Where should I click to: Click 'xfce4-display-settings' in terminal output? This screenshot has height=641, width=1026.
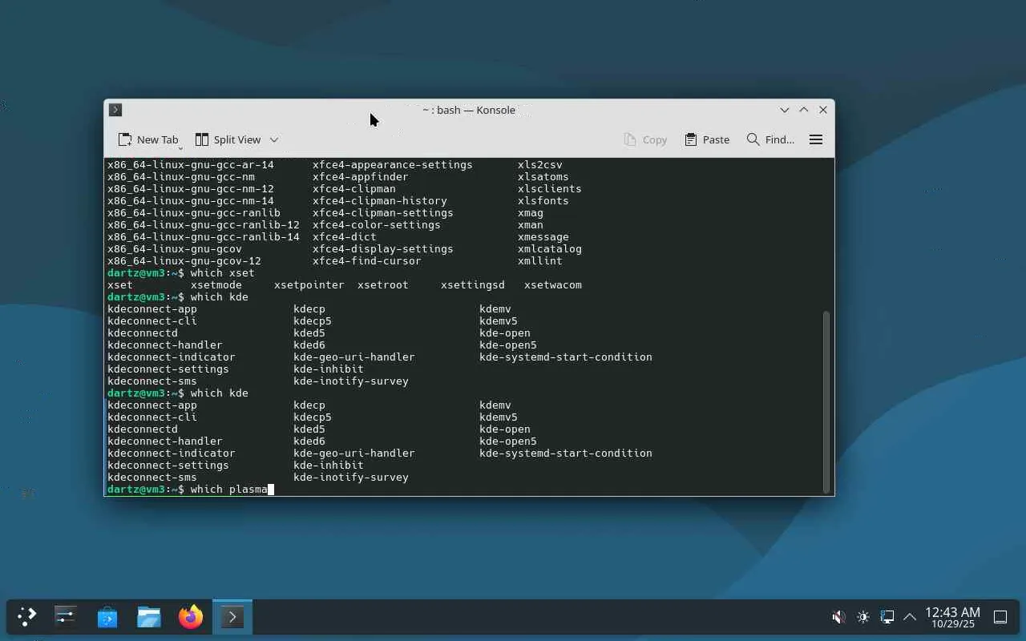383,249
